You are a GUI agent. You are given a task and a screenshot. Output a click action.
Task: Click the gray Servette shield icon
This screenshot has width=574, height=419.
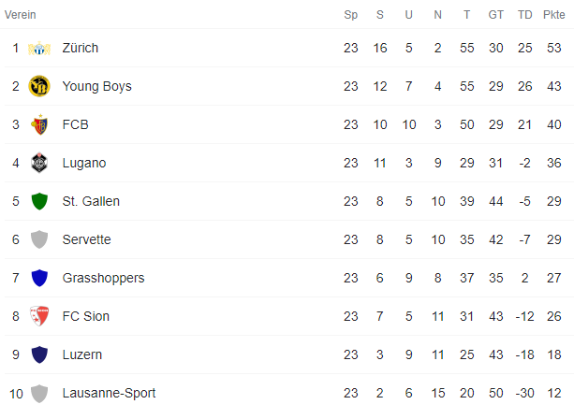(39, 239)
